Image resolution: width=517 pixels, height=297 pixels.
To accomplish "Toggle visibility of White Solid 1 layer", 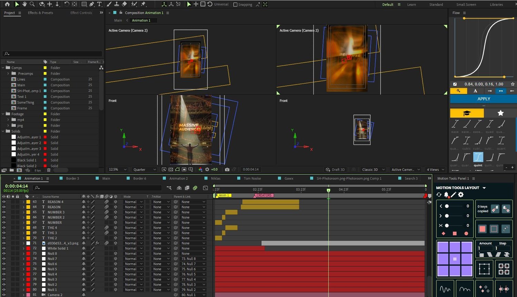I will click(x=4, y=248).
